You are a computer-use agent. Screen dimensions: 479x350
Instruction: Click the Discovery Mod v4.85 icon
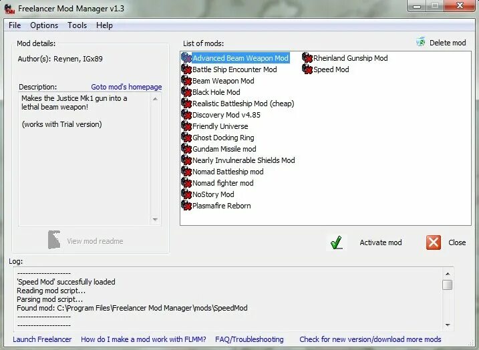click(186, 114)
